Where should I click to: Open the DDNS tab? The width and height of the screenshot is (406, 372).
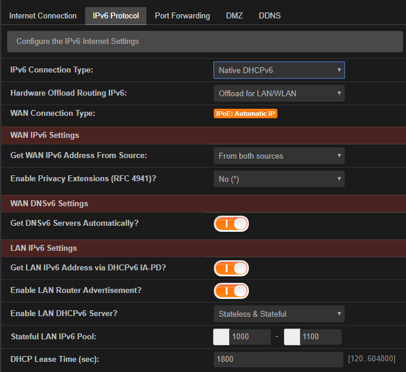tap(270, 16)
